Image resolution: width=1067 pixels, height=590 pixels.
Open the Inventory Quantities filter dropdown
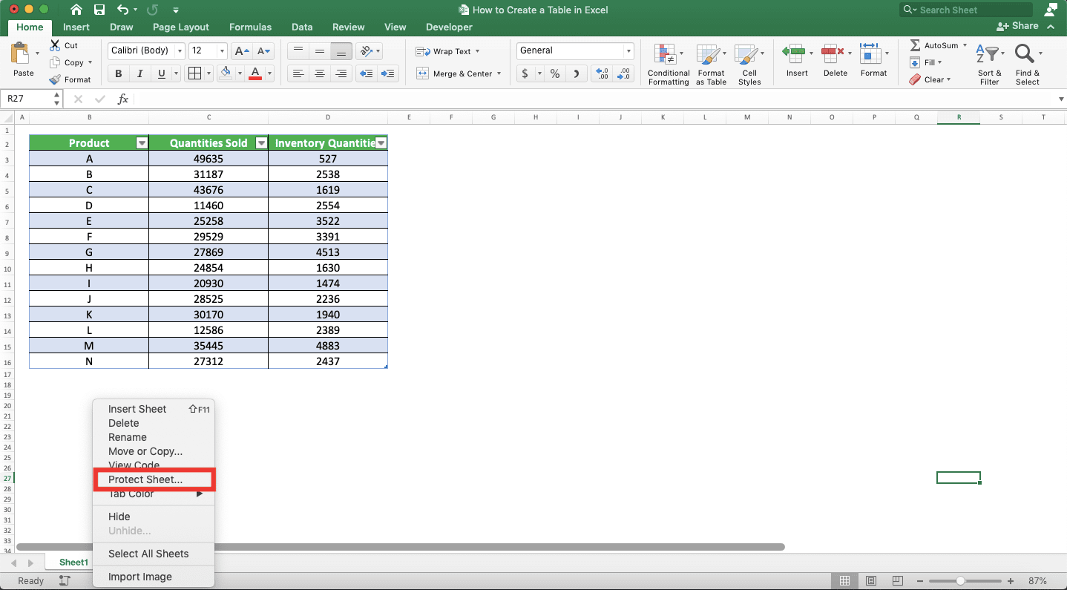click(x=381, y=143)
